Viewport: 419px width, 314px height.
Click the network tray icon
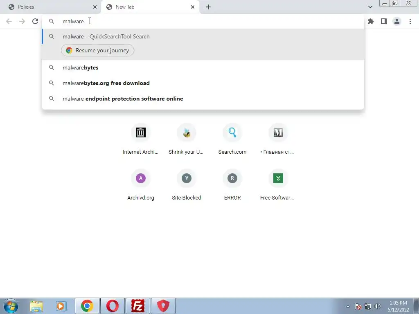tap(368, 306)
